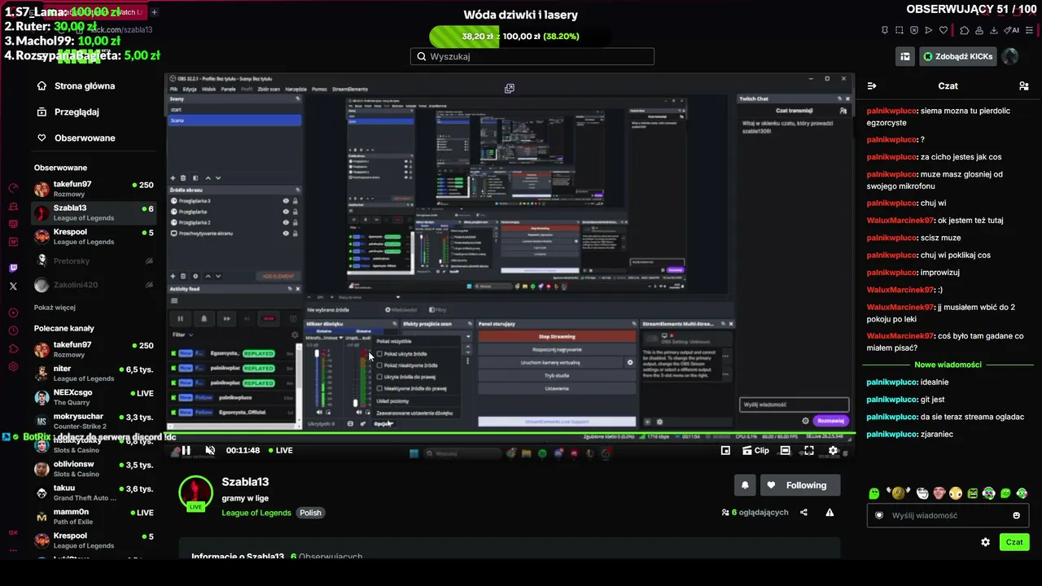
Task: Open the downloads icon in the browser toolbar
Action: tap(994, 30)
